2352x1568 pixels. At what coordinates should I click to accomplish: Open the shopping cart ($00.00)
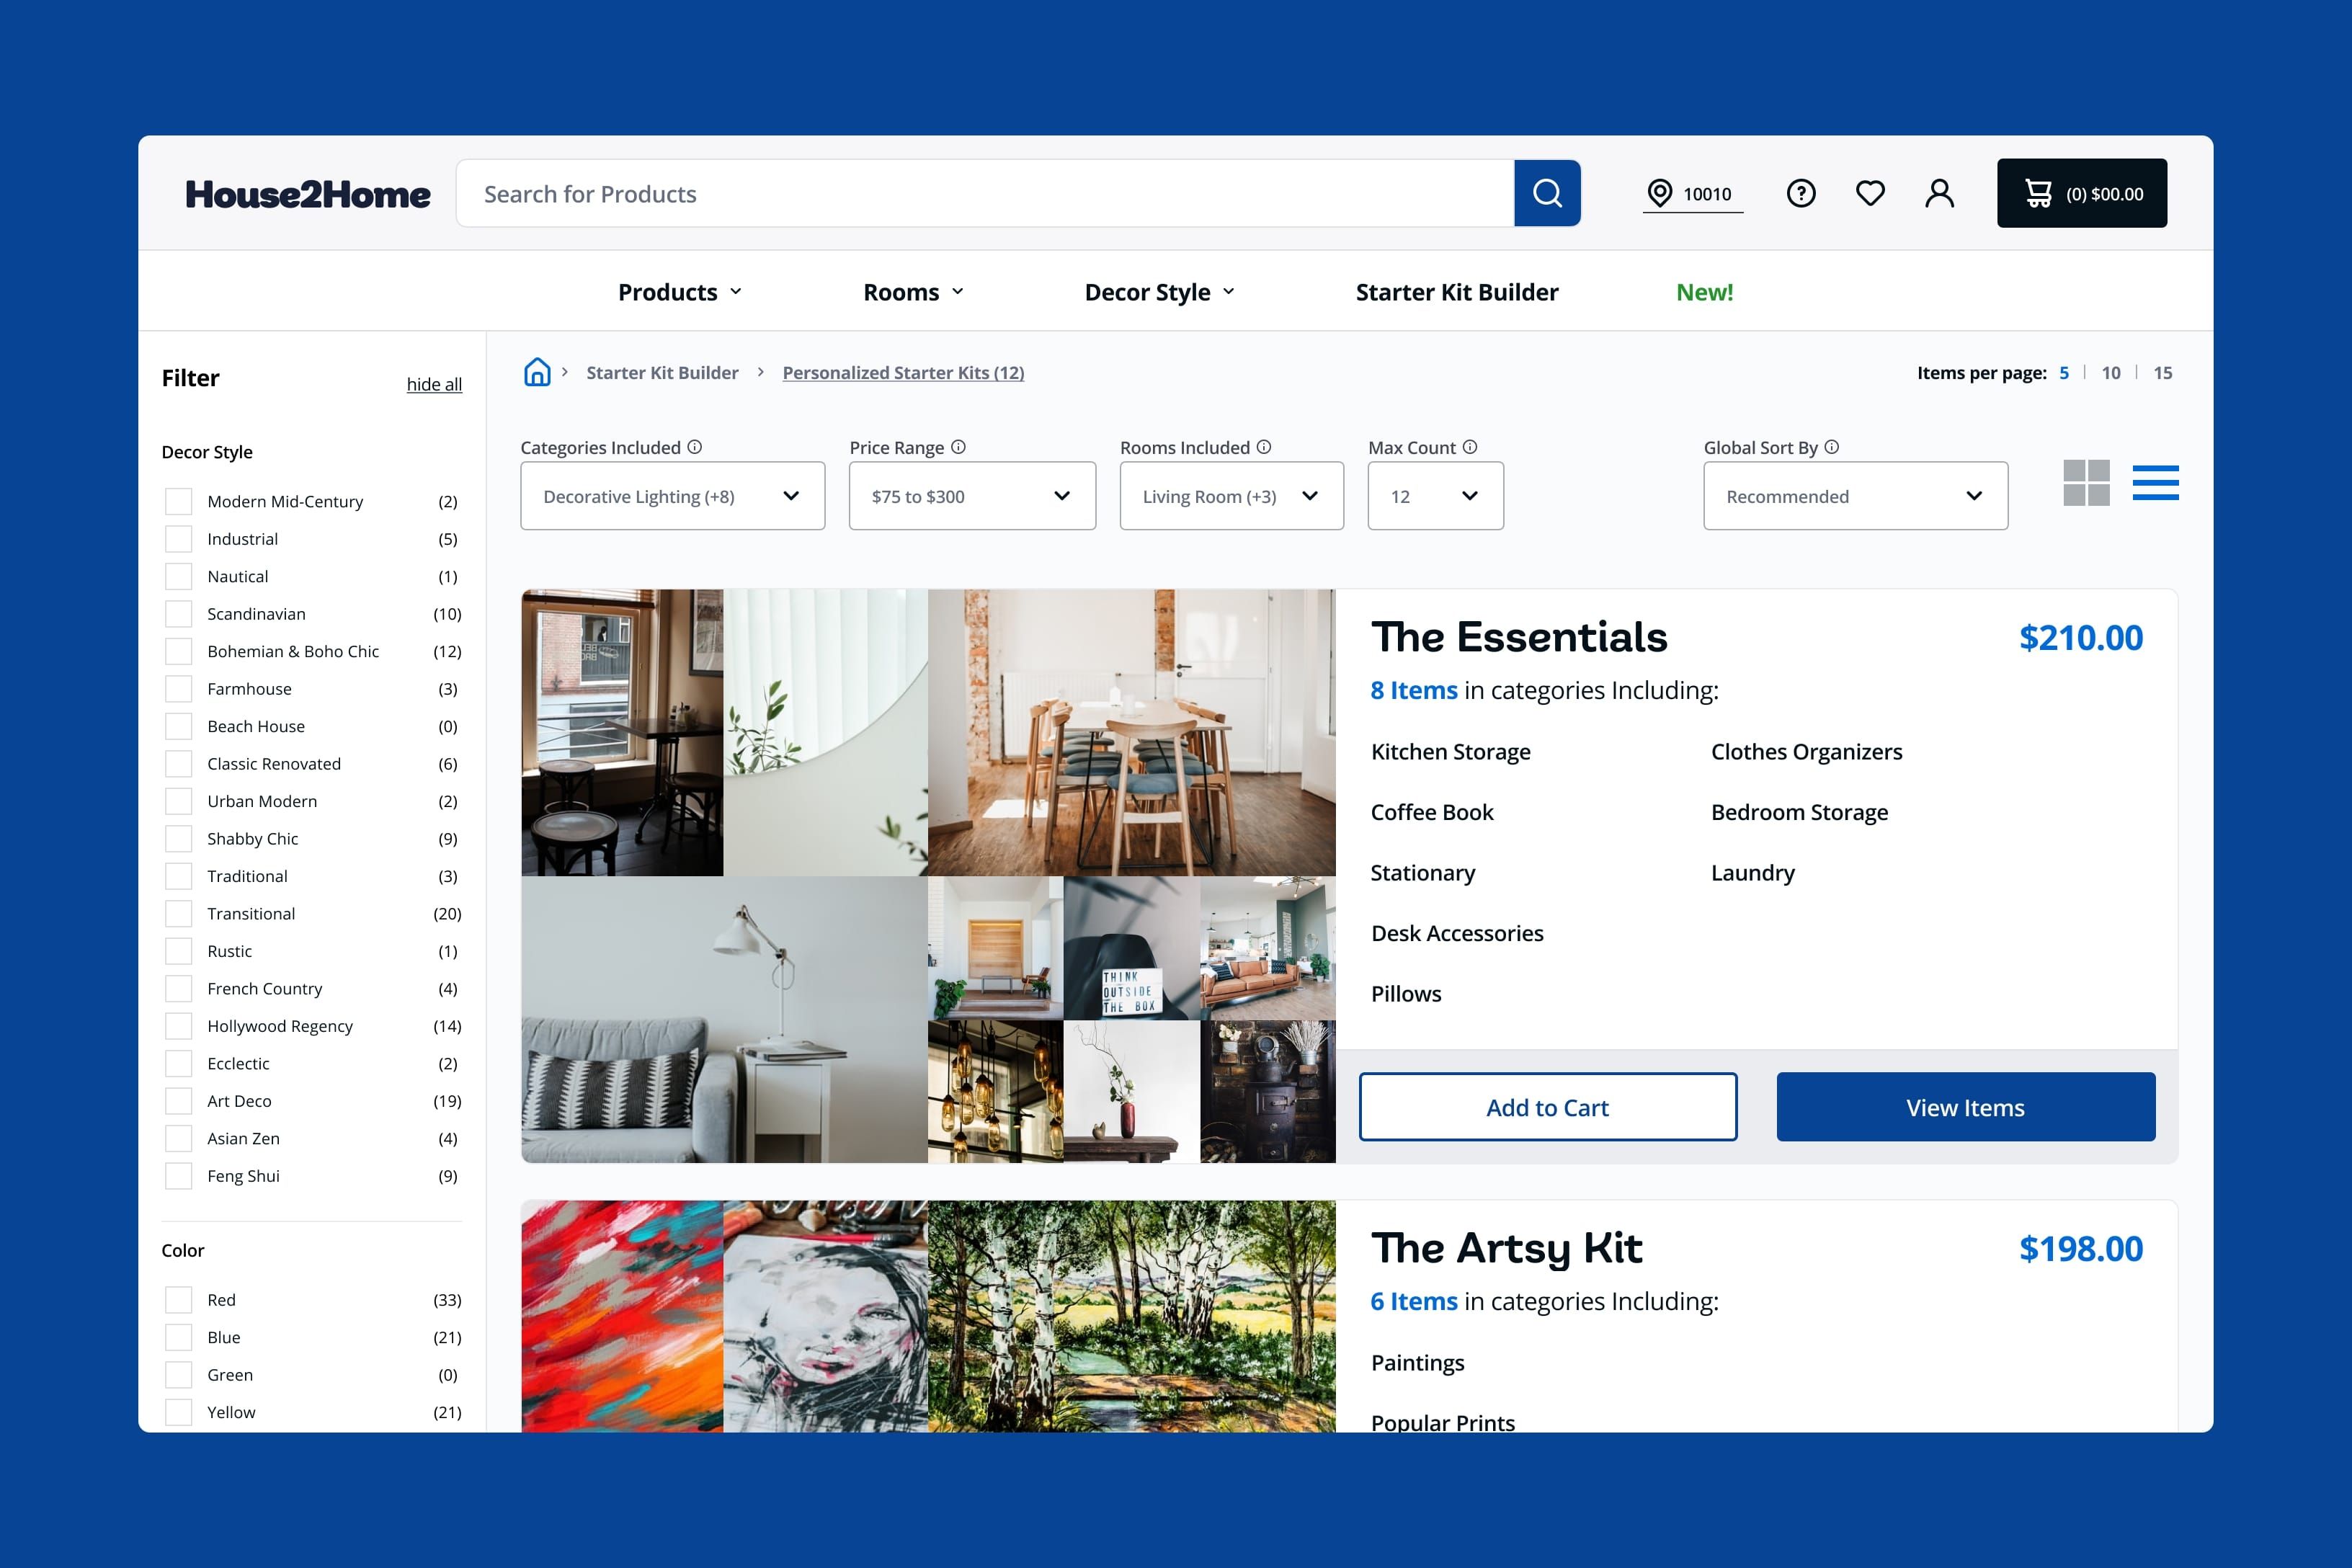(2082, 193)
